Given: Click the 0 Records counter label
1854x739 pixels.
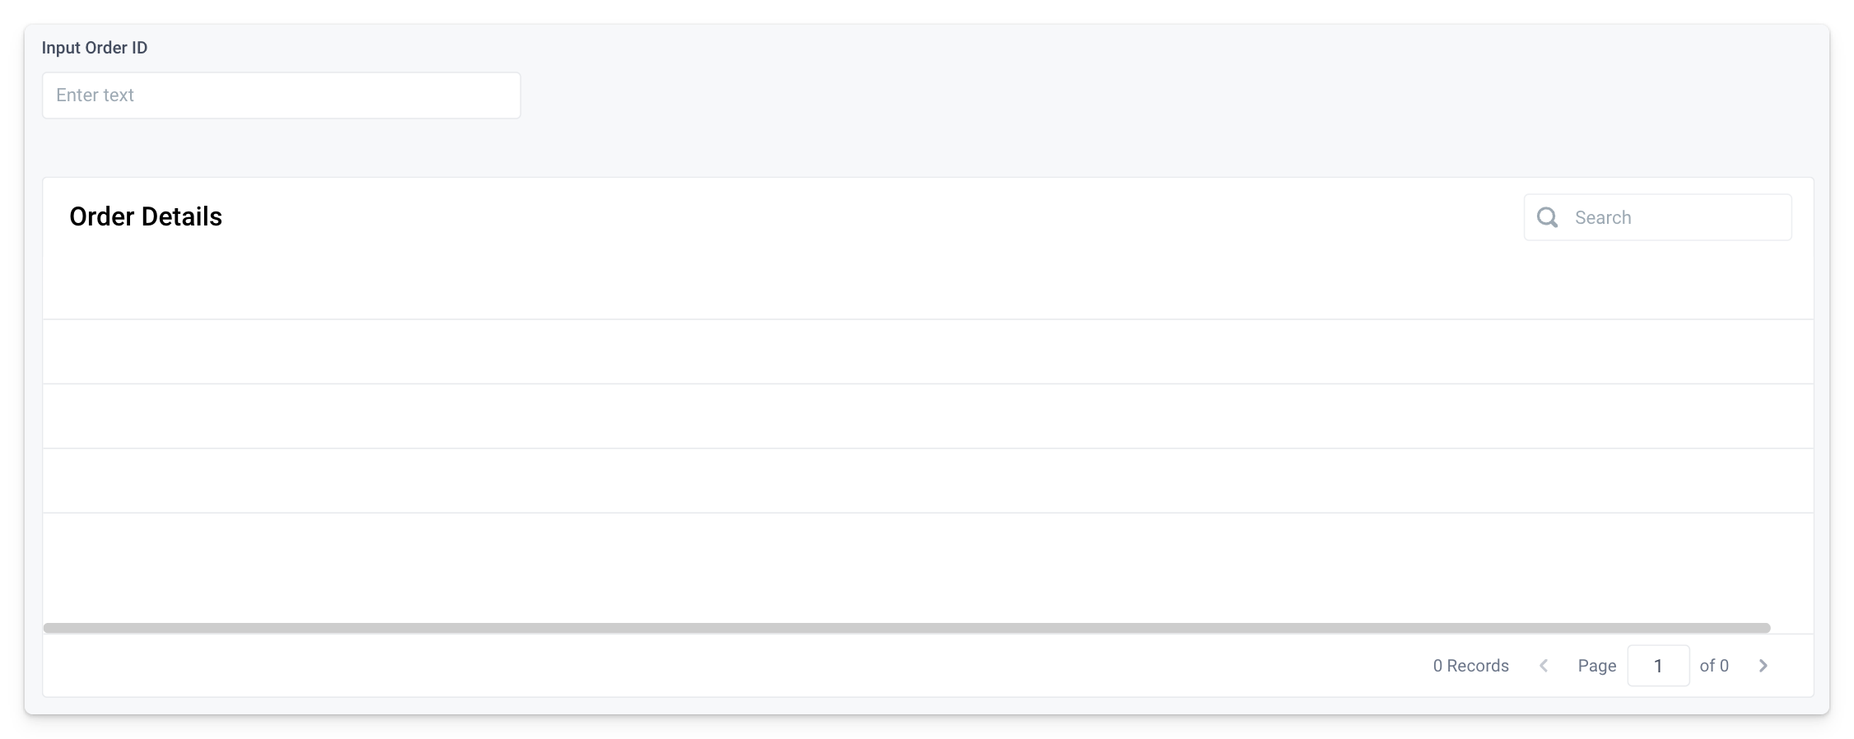Looking at the screenshot, I should [1470, 666].
